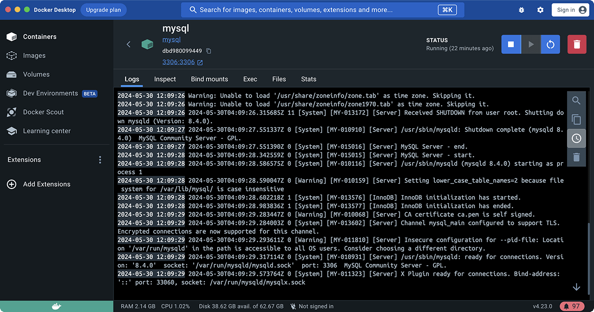Toggle timestamps display in the logs
Image resolution: width=594 pixels, height=312 pixels.
pos(576,138)
